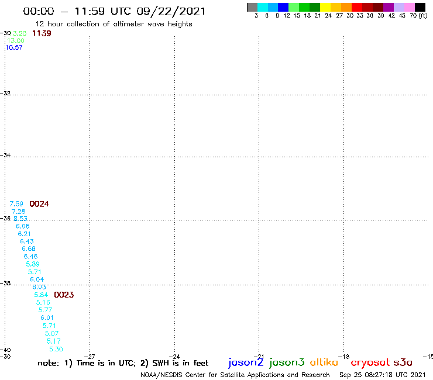The image size is (433, 380).
Task: Click the wave height value 6.46
Action: (30, 257)
